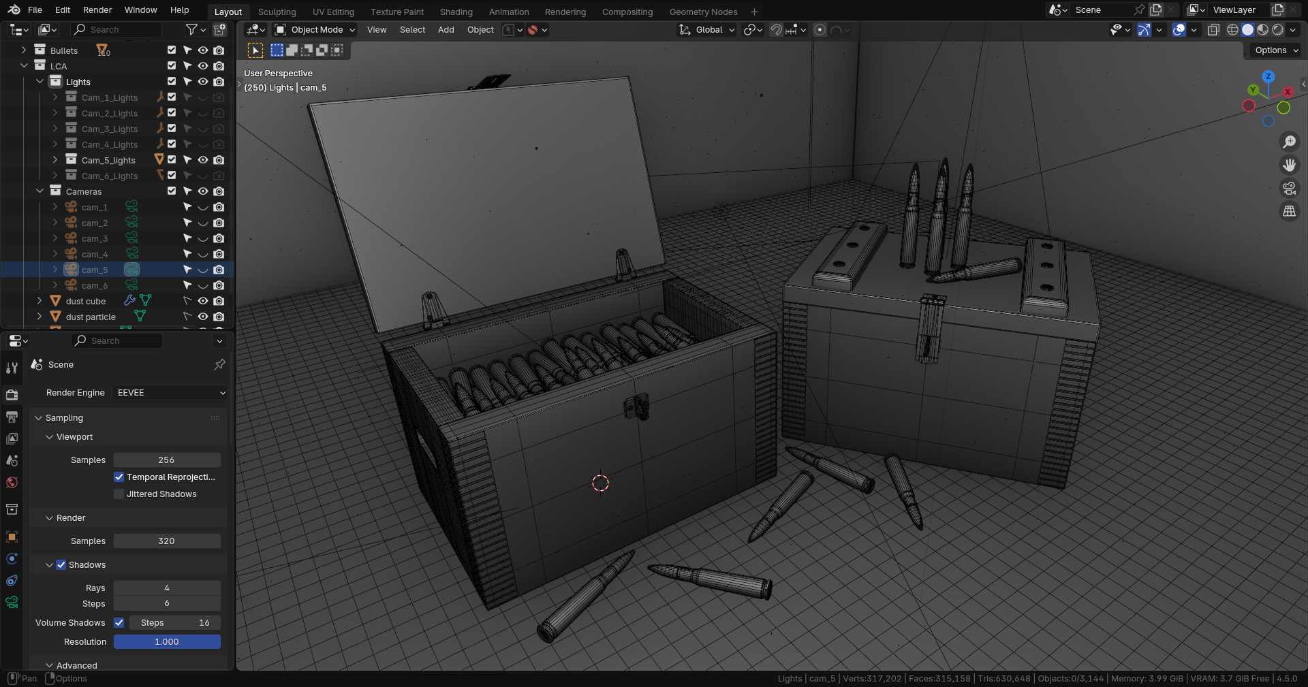The height and width of the screenshot is (687, 1308).
Task: Open the Global transform orientation dropdown
Action: coord(707,30)
